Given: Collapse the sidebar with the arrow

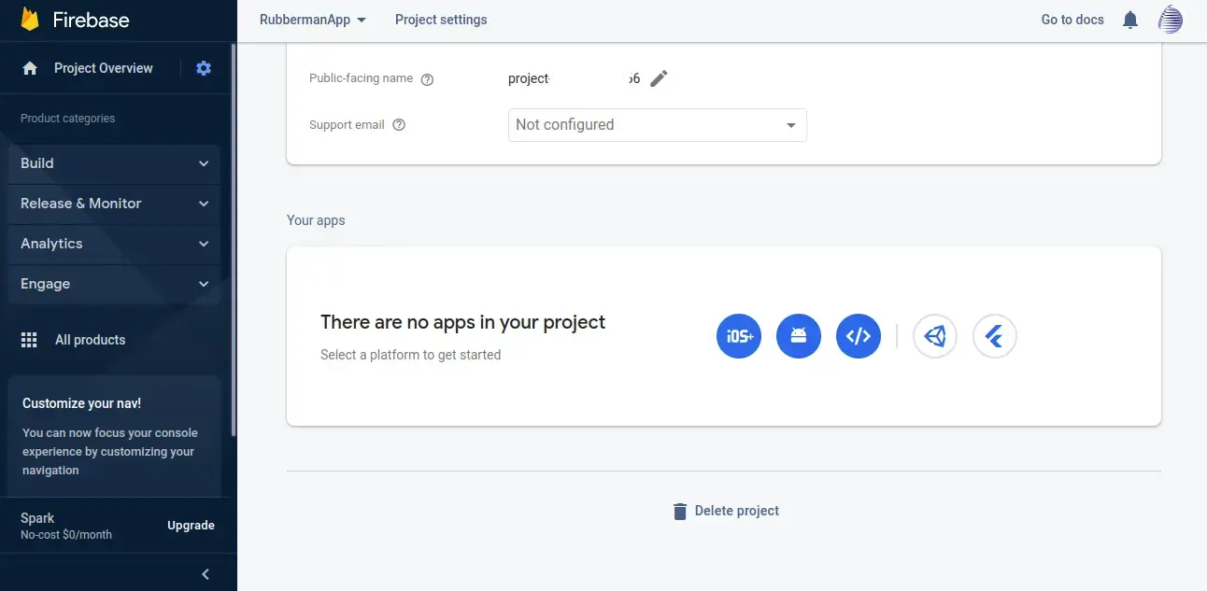Looking at the screenshot, I should click(205, 573).
